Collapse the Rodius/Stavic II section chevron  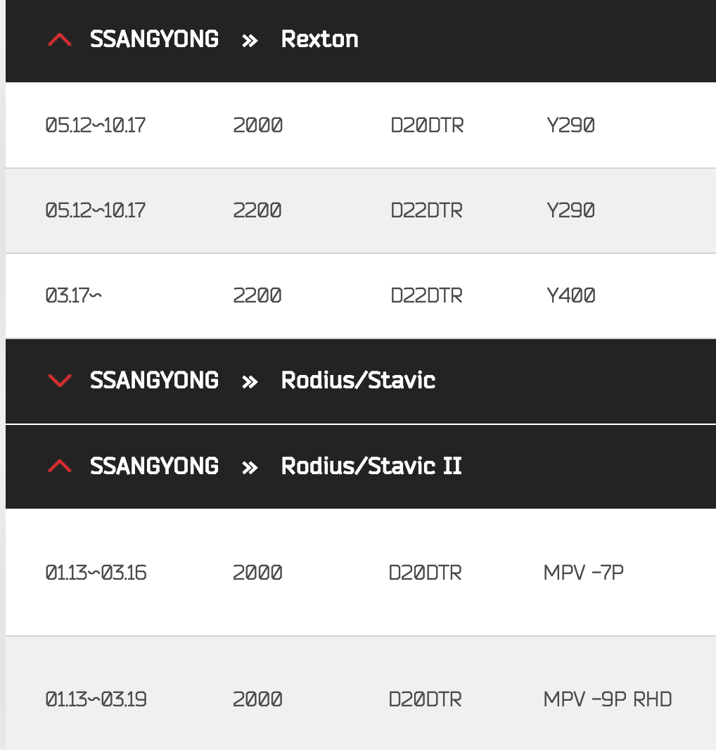point(59,466)
